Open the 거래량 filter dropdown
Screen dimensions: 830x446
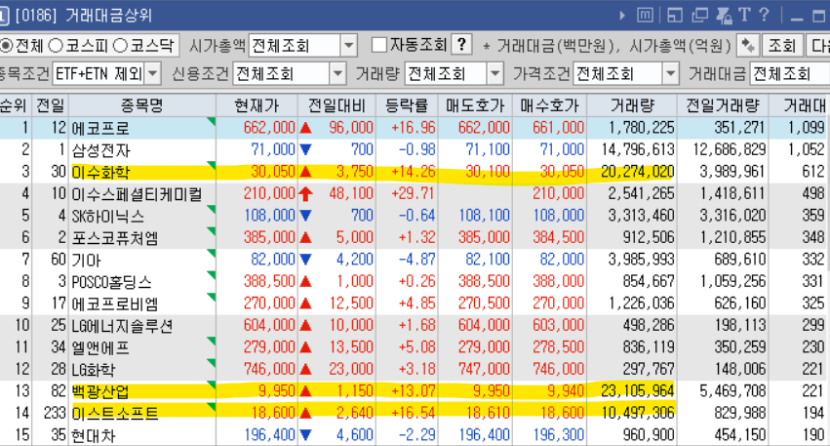click(x=494, y=73)
